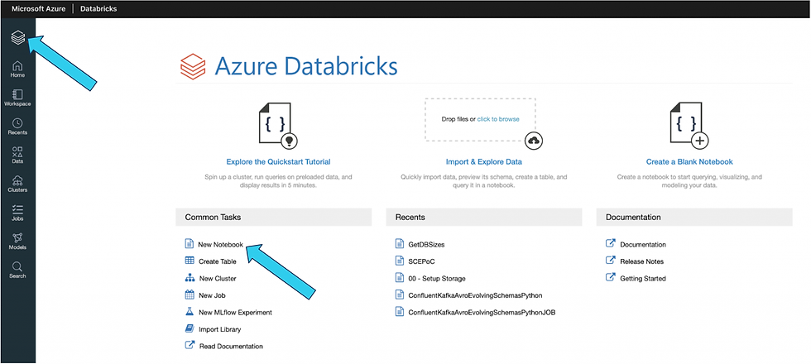Click the Import Library book icon
Image resolution: width=811 pixels, height=364 pixels.
tap(190, 328)
